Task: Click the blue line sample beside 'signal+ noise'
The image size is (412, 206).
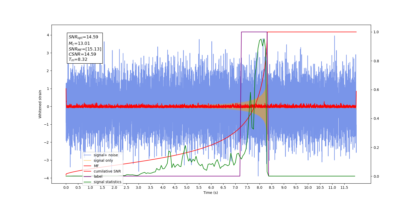Action: click(x=88, y=155)
